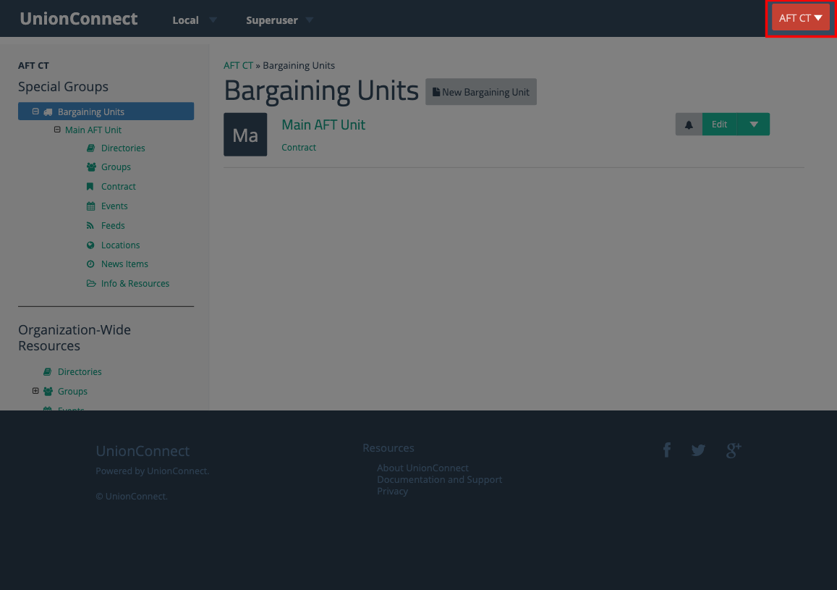The height and width of the screenshot is (590, 837).
Task: Open the Edit split-button dropdown arrow
Action: [753, 124]
